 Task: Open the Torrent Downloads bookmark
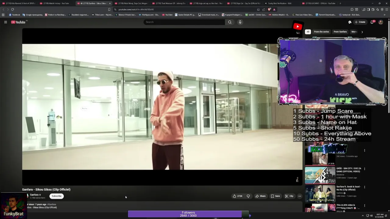pyautogui.click(x=325, y=15)
